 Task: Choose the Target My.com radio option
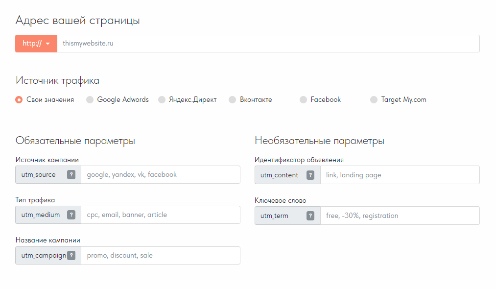[374, 100]
